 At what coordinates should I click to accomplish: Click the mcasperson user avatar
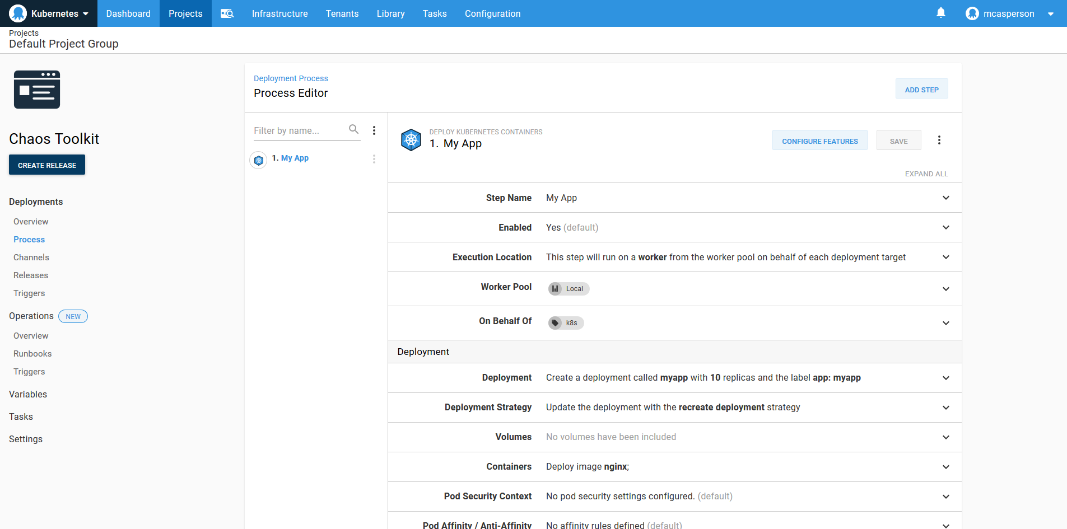point(972,13)
